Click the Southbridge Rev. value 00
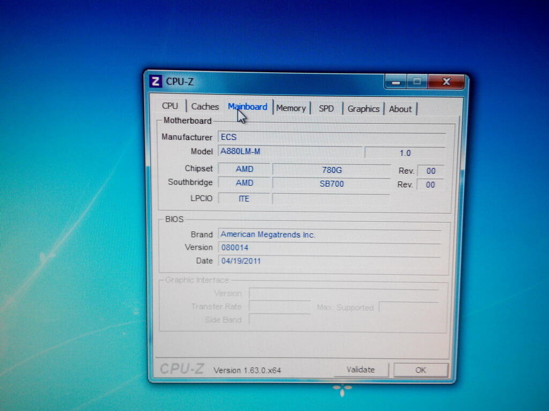Image resolution: width=549 pixels, height=411 pixels. (431, 185)
